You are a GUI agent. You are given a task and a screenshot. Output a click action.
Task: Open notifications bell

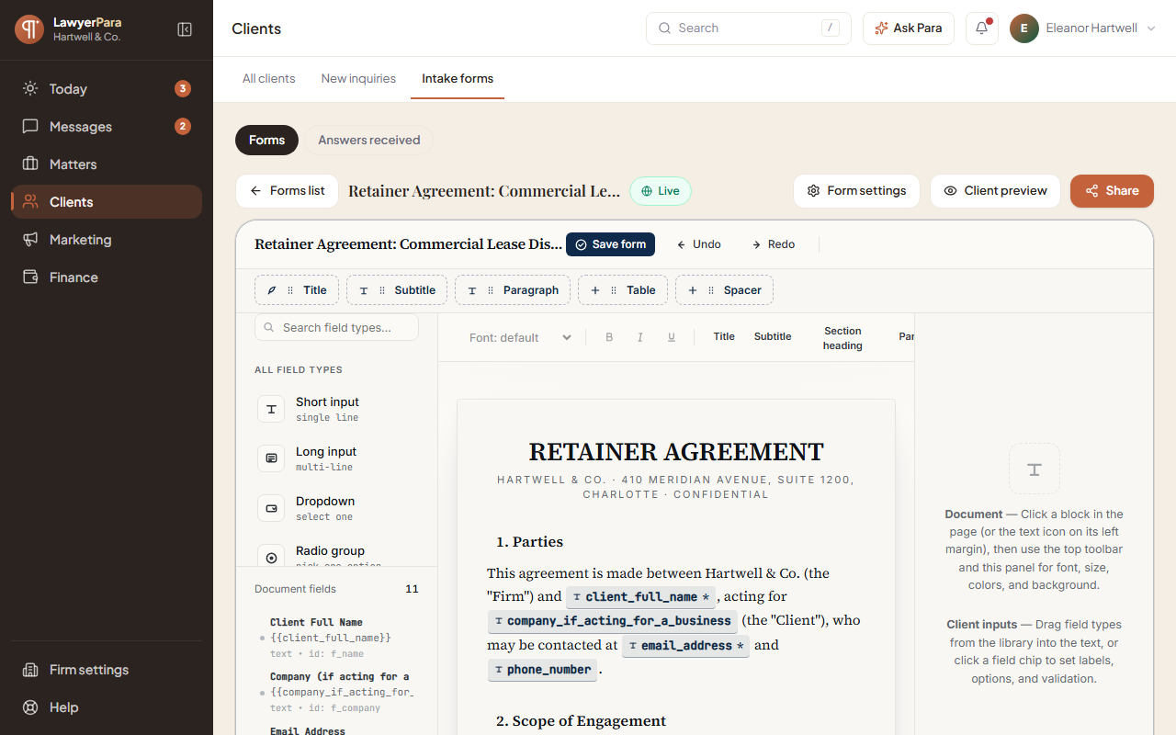click(x=981, y=28)
